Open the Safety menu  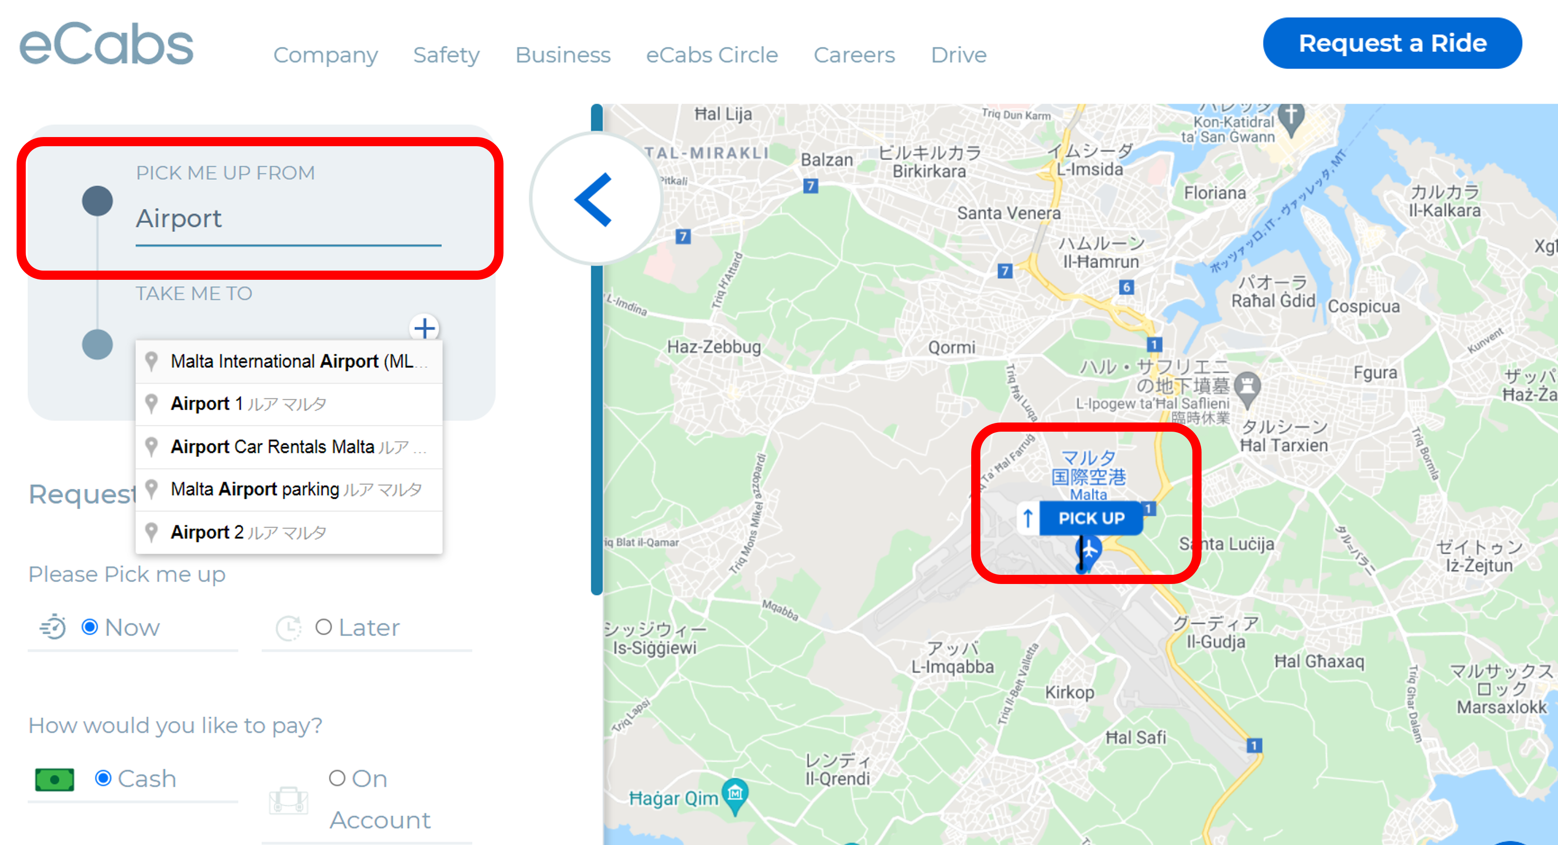(446, 55)
